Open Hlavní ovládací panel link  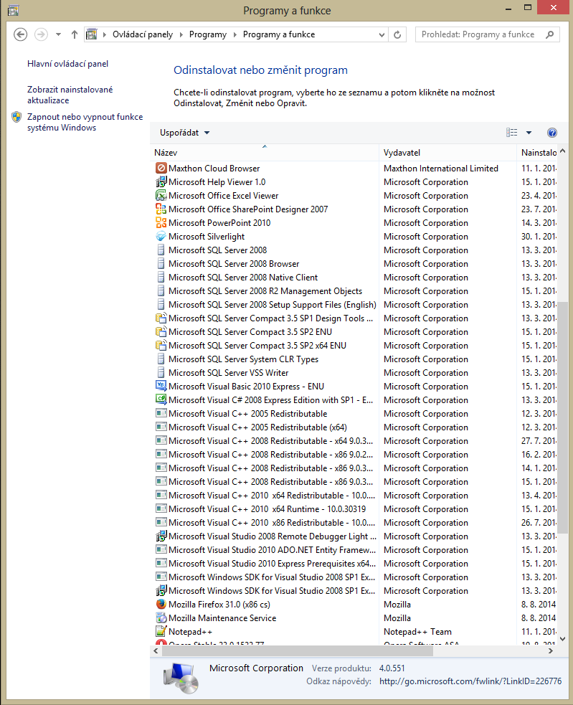point(68,64)
